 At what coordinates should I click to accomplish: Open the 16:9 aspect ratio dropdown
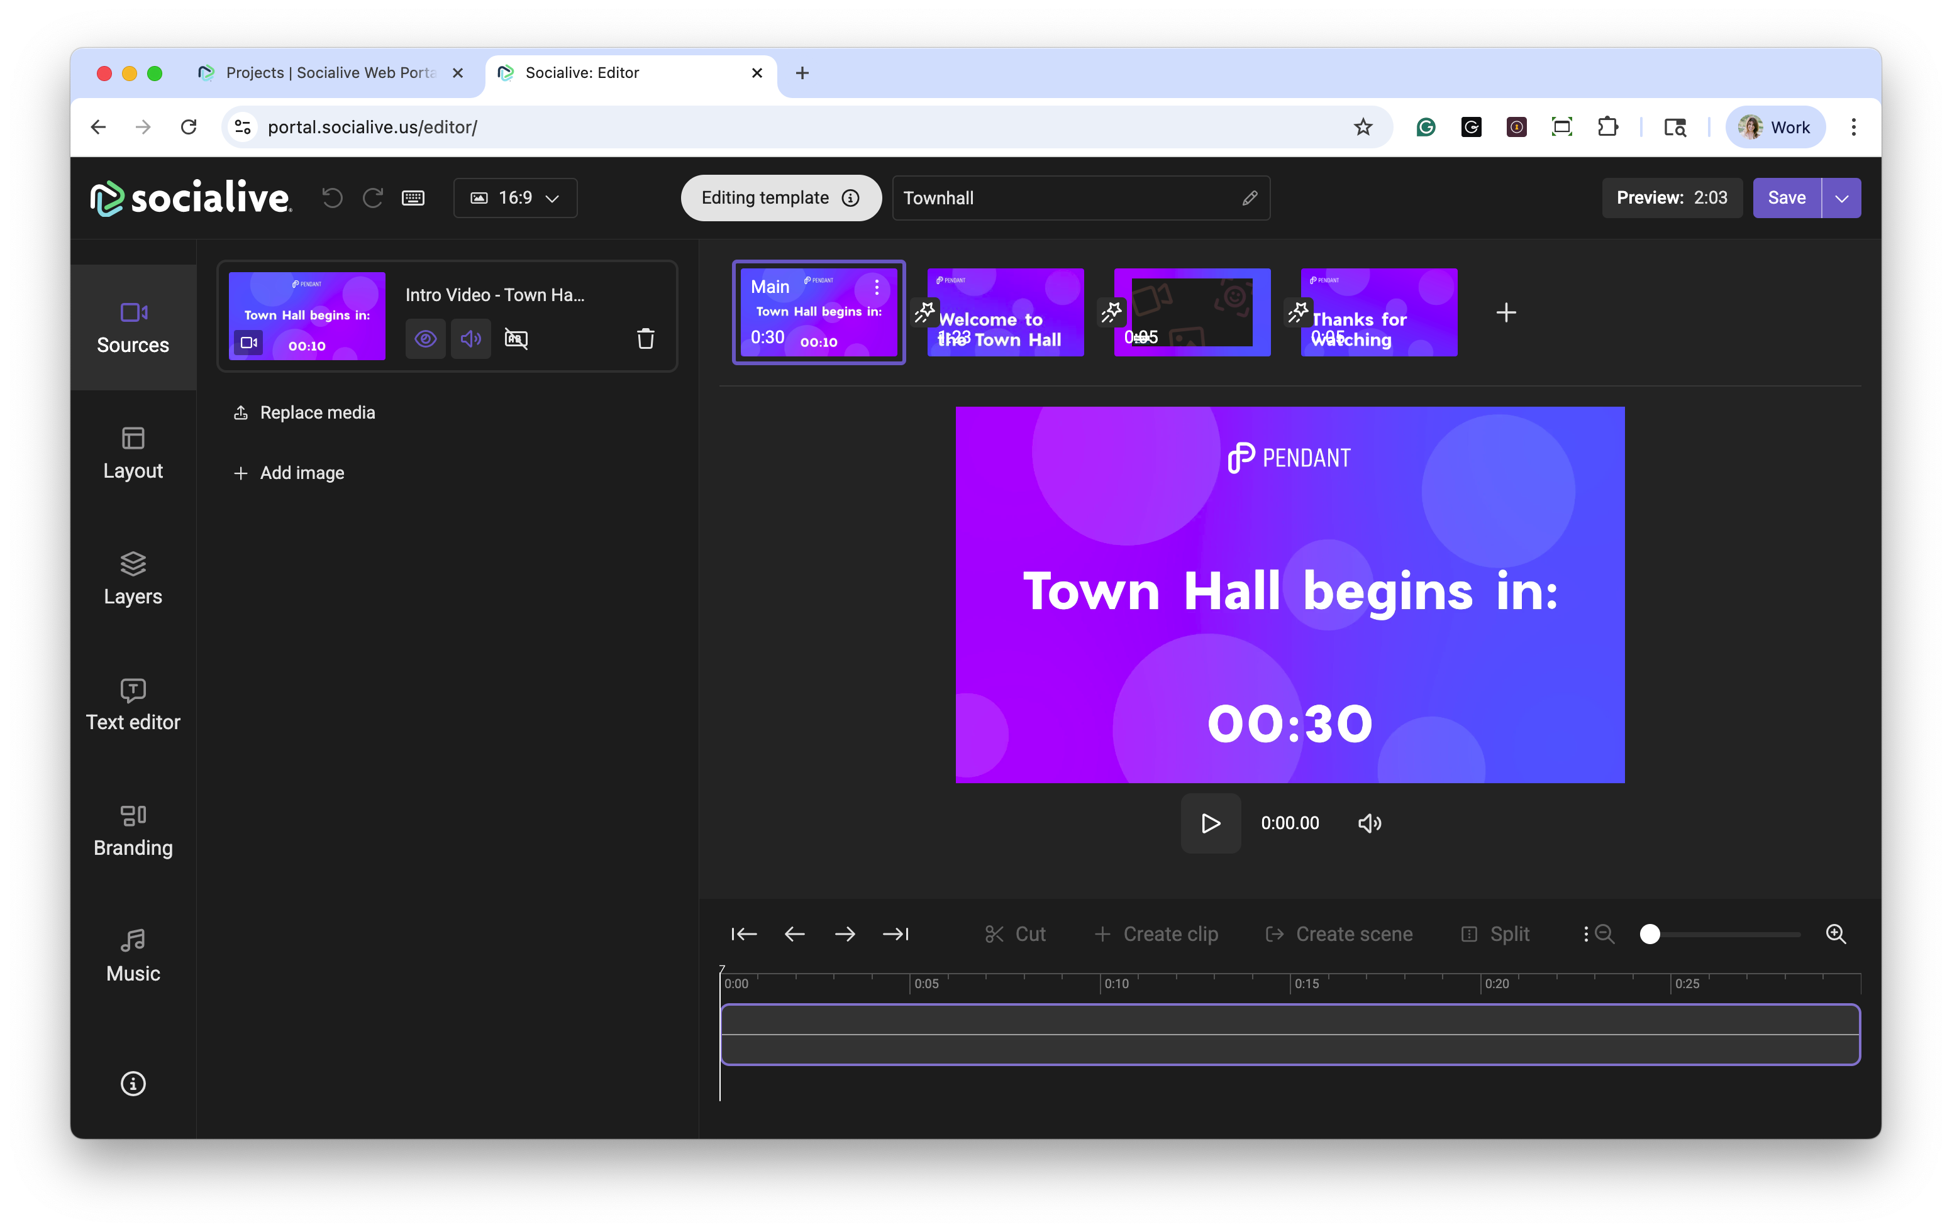(516, 197)
